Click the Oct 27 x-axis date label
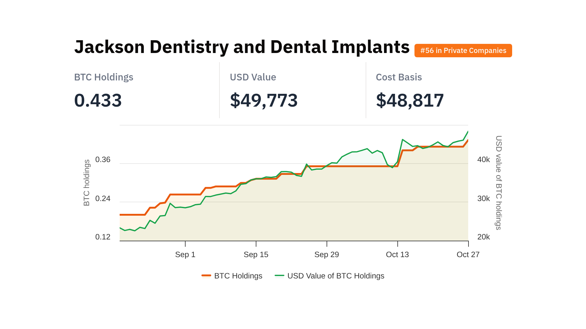The width and height of the screenshot is (586, 329). [x=468, y=254]
